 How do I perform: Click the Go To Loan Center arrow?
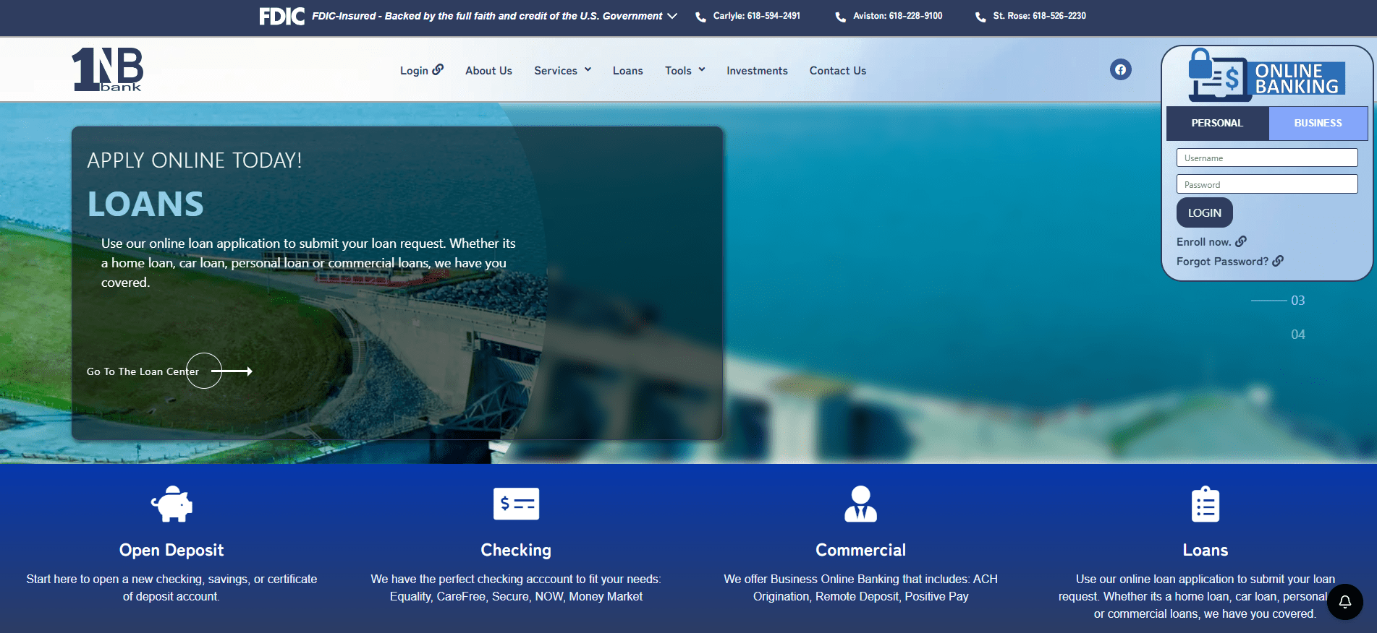[x=231, y=371]
